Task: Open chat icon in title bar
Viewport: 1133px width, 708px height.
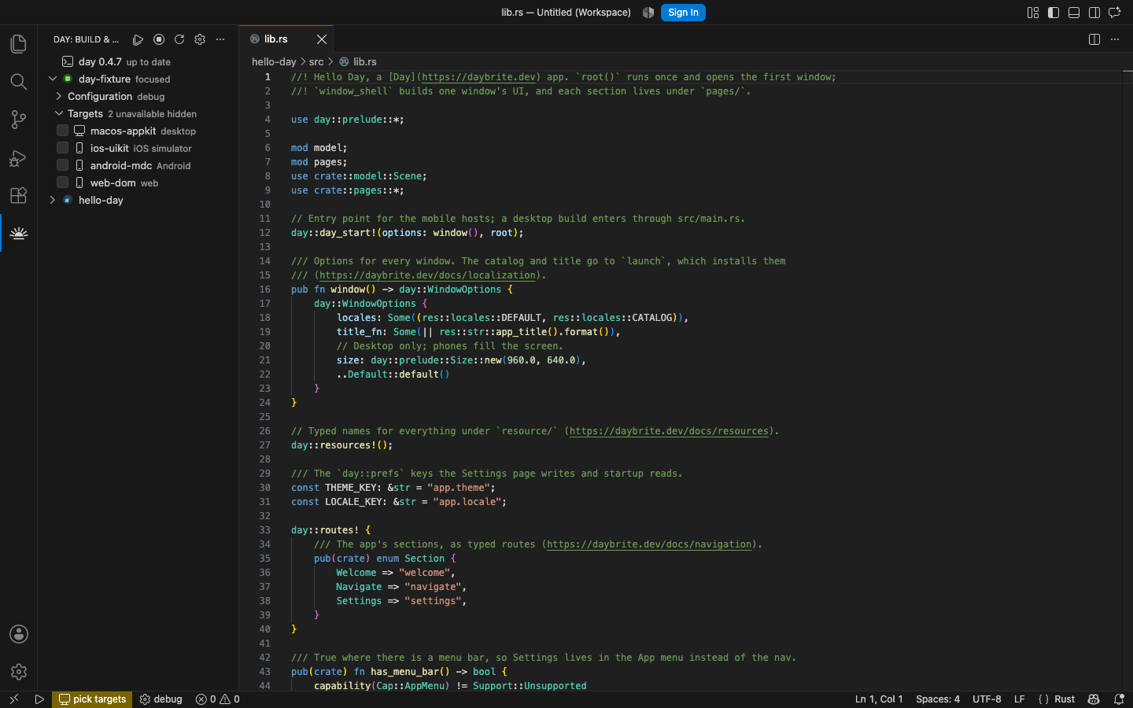Action: click(1115, 13)
